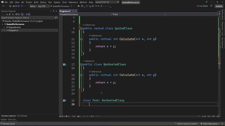This screenshot has height=126, width=225.
Task: Click the Search (Ctrl+Q) box
Action: tap(107, 2)
